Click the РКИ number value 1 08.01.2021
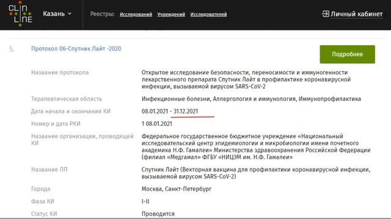Screen dimensions: 391x219 [x=157, y=123]
